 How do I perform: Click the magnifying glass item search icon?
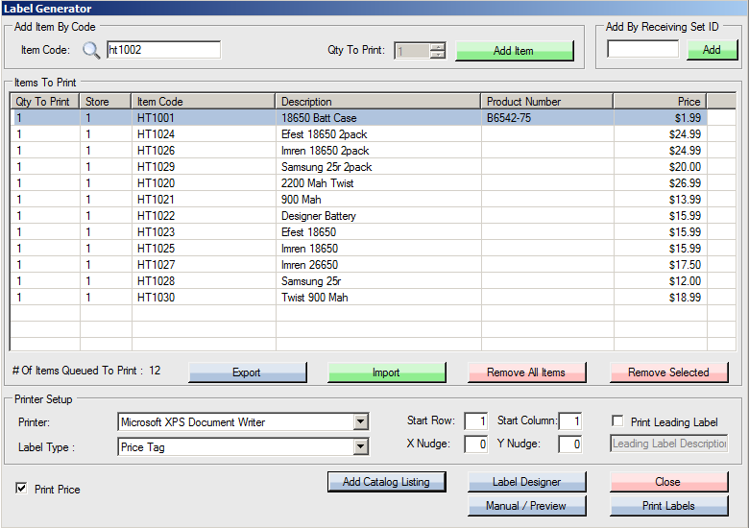tap(90, 51)
